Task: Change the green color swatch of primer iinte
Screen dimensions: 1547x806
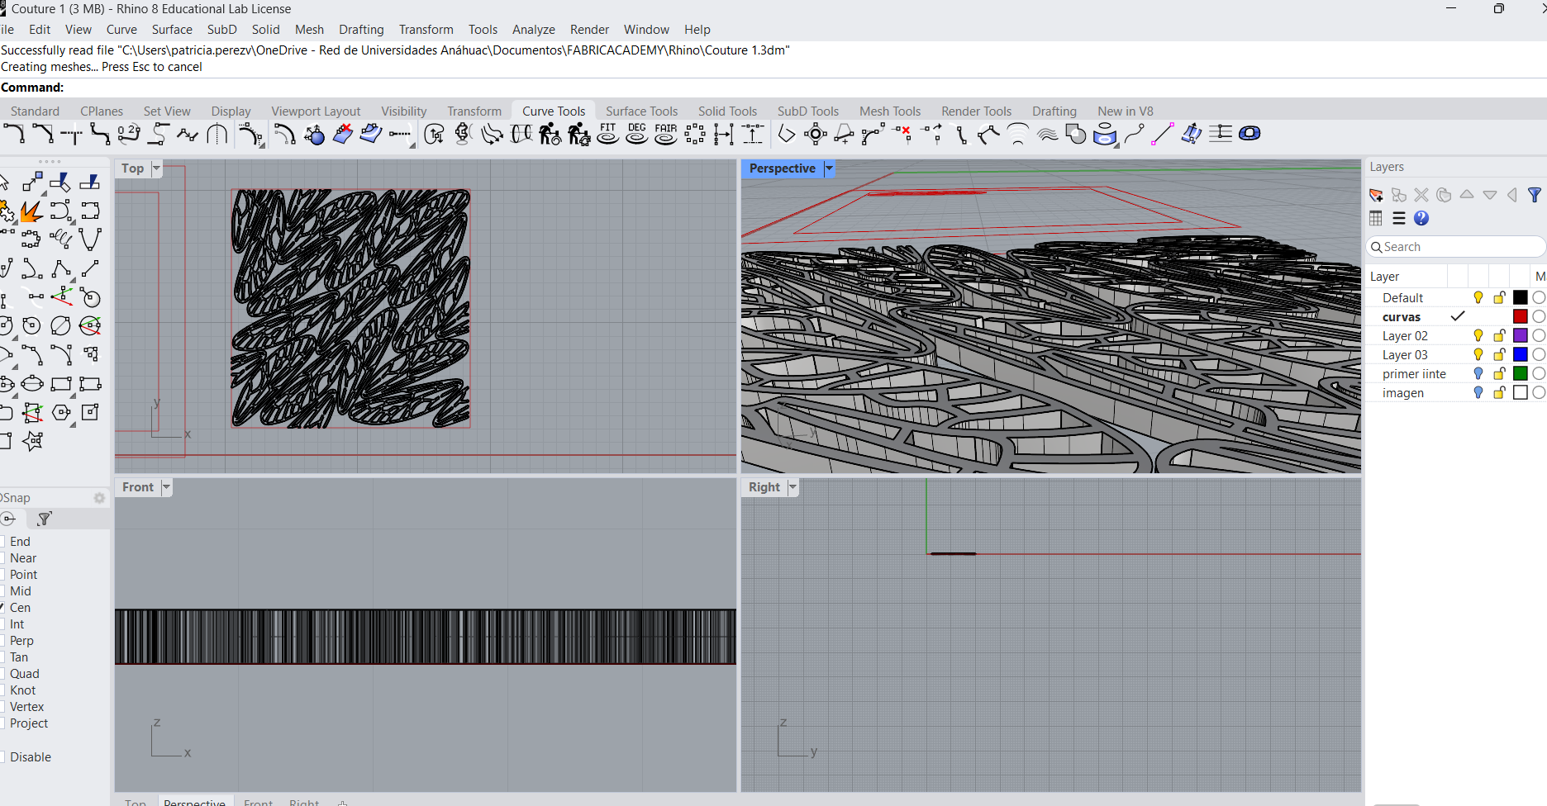Action: point(1520,374)
